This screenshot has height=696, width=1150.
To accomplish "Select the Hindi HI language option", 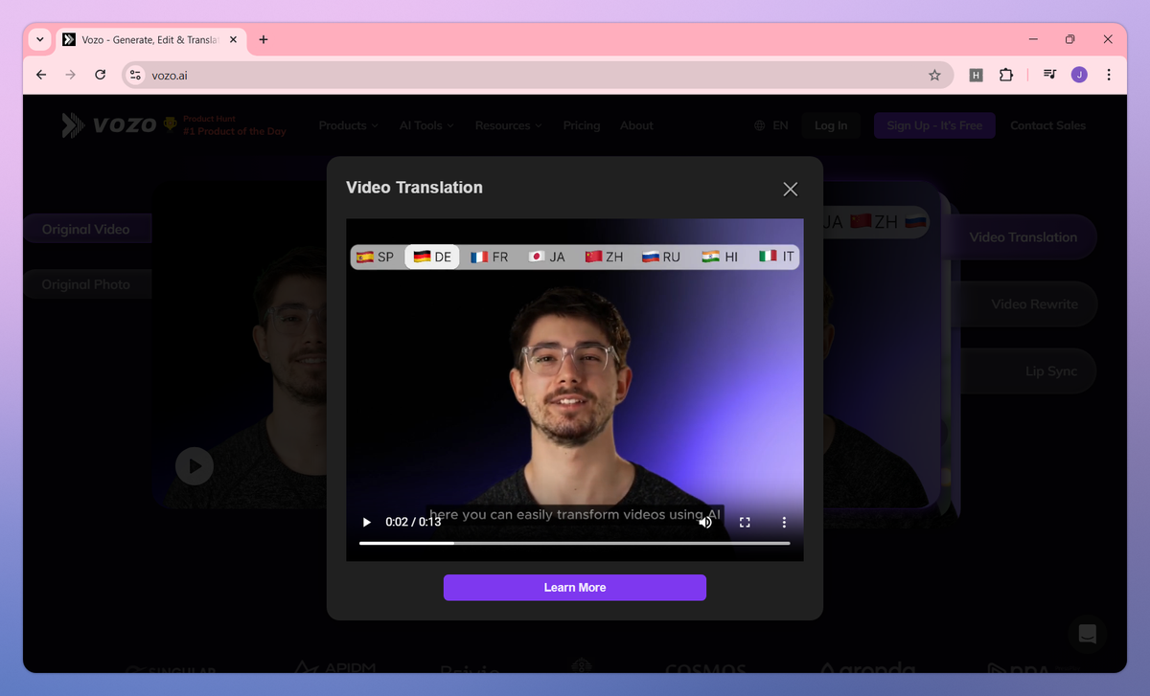I will point(719,257).
